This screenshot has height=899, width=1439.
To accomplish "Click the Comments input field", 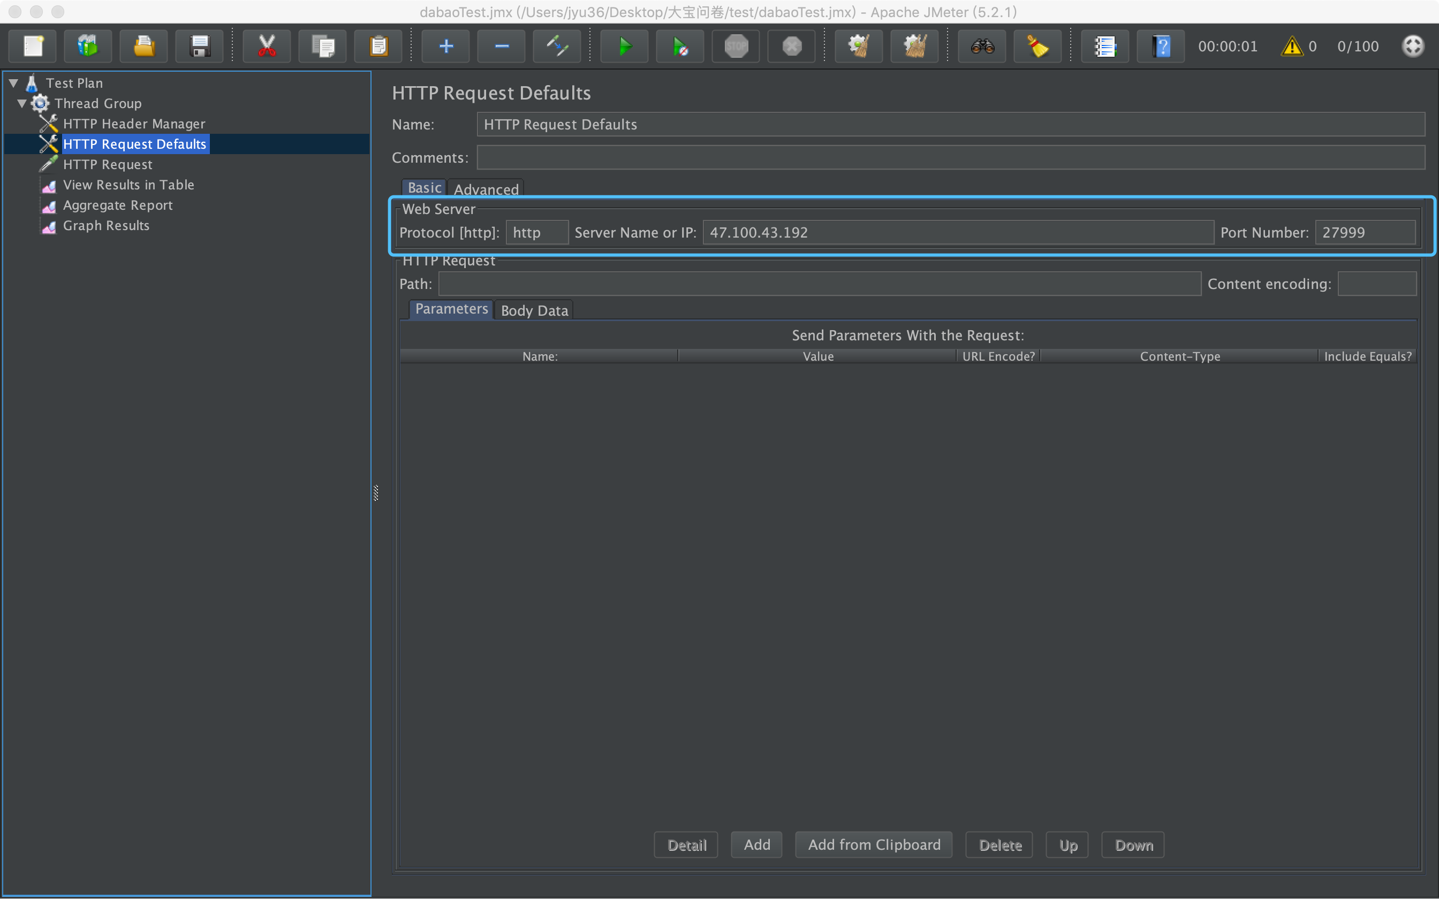I will point(951,157).
